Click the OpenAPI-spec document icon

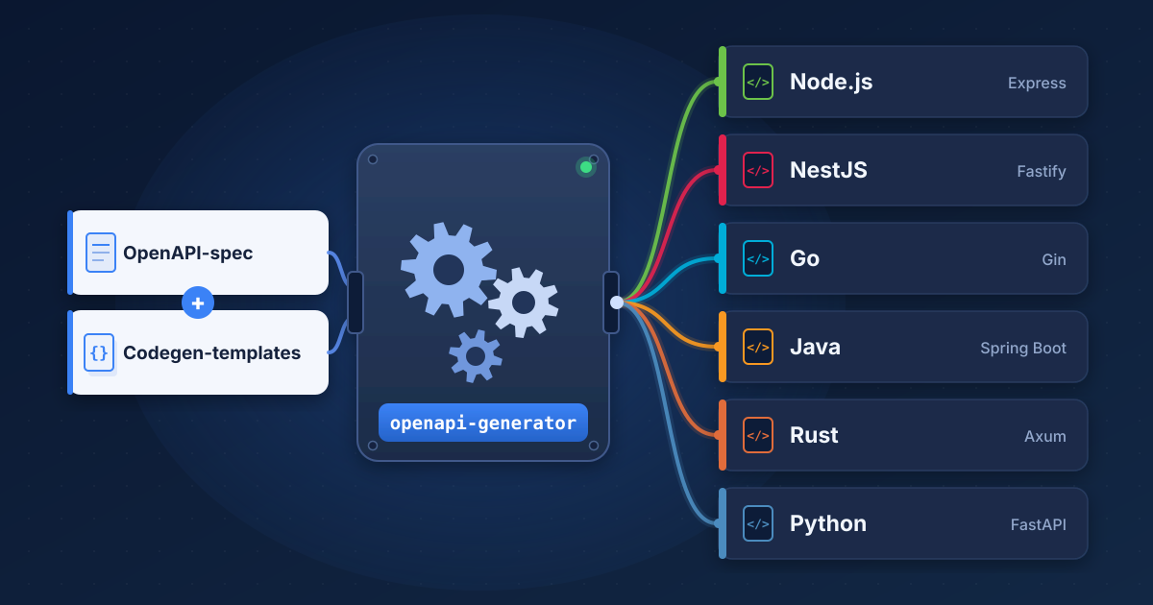101,253
